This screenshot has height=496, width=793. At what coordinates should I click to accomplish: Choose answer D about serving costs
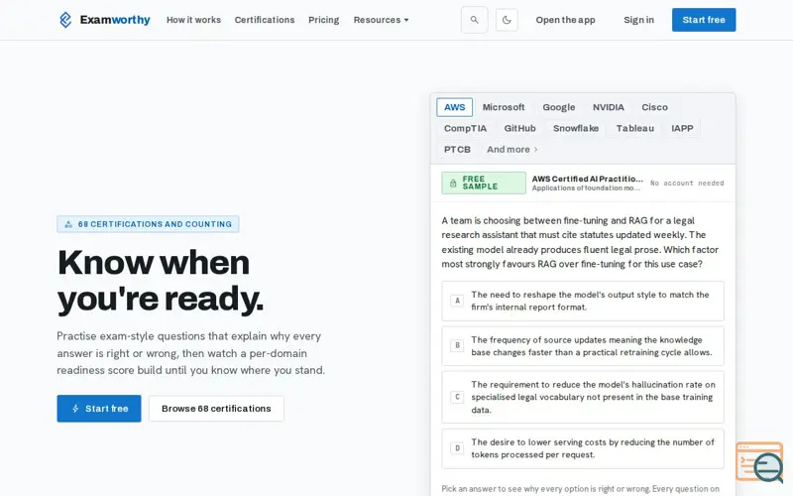point(583,449)
